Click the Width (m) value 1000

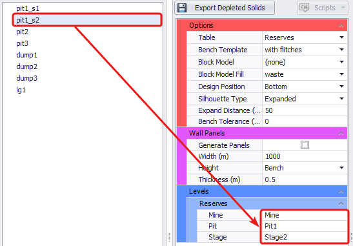pyautogui.click(x=305, y=156)
